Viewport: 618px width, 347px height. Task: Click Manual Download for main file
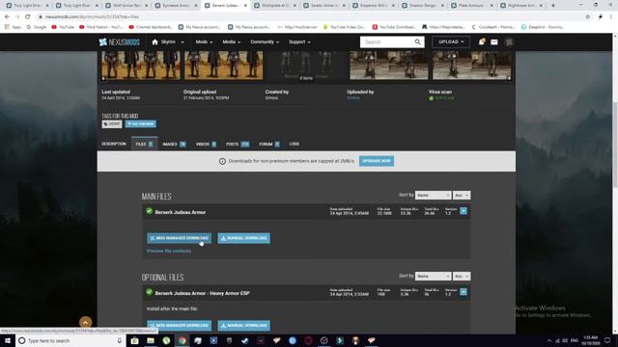244,238
